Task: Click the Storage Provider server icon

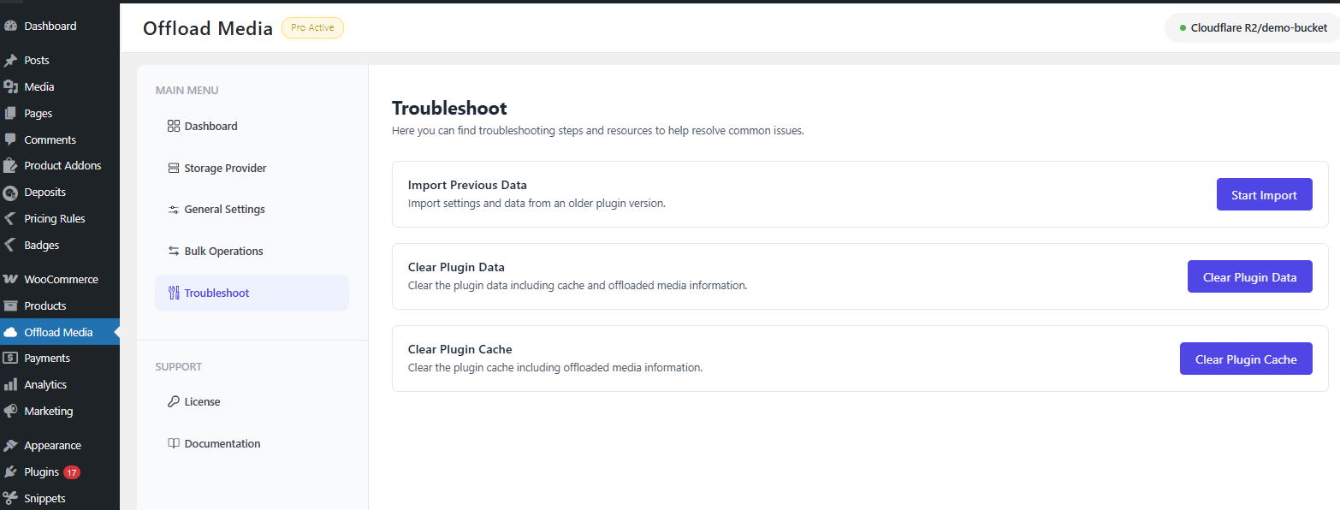Action: pyautogui.click(x=174, y=169)
